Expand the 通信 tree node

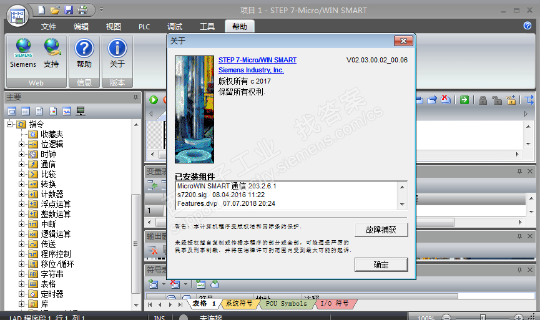point(21,164)
